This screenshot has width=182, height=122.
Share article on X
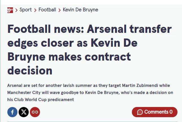[24, 112]
